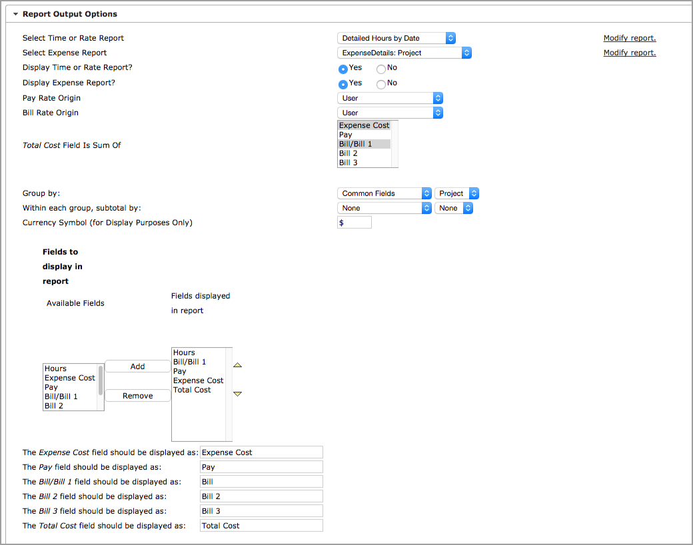Screen dimensions: 693x545
Task: Open the Detailed Hours by Date dropdown
Action: pyautogui.click(x=396, y=38)
